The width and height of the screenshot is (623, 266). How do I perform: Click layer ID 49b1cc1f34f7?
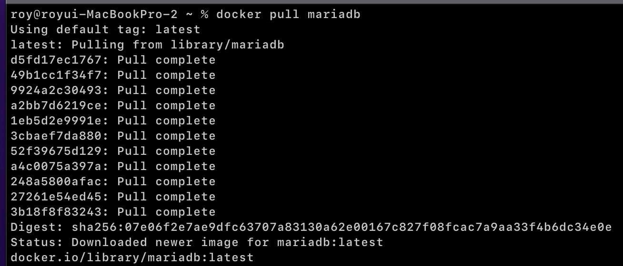[56, 75]
